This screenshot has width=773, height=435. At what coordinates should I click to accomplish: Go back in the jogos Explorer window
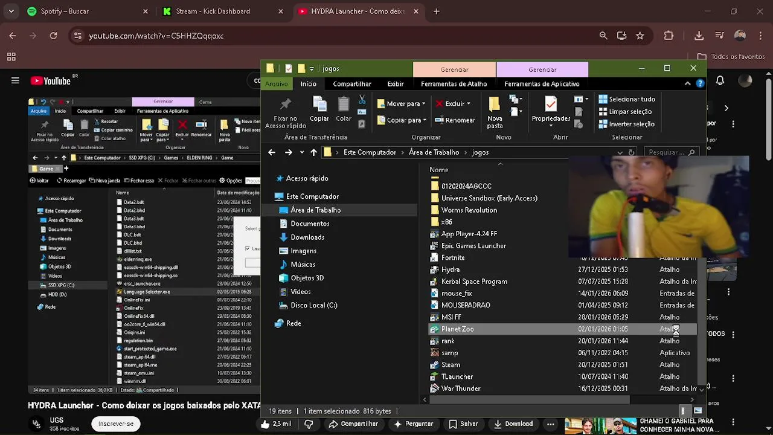pos(272,152)
